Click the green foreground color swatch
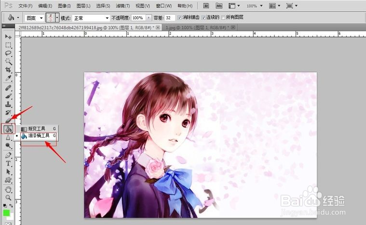The height and width of the screenshot is (225, 366). 6,212
